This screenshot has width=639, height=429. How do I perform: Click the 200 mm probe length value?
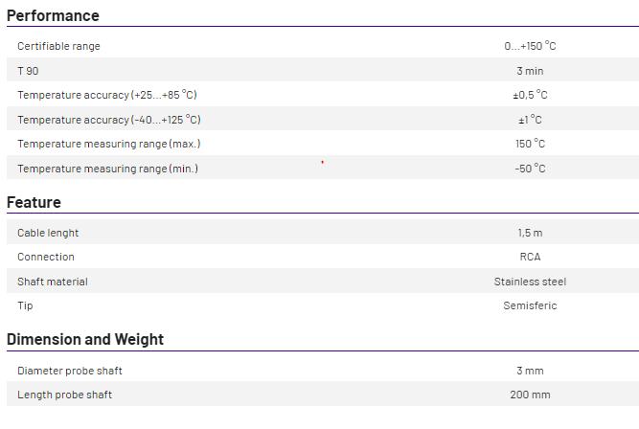pos(530,395)
